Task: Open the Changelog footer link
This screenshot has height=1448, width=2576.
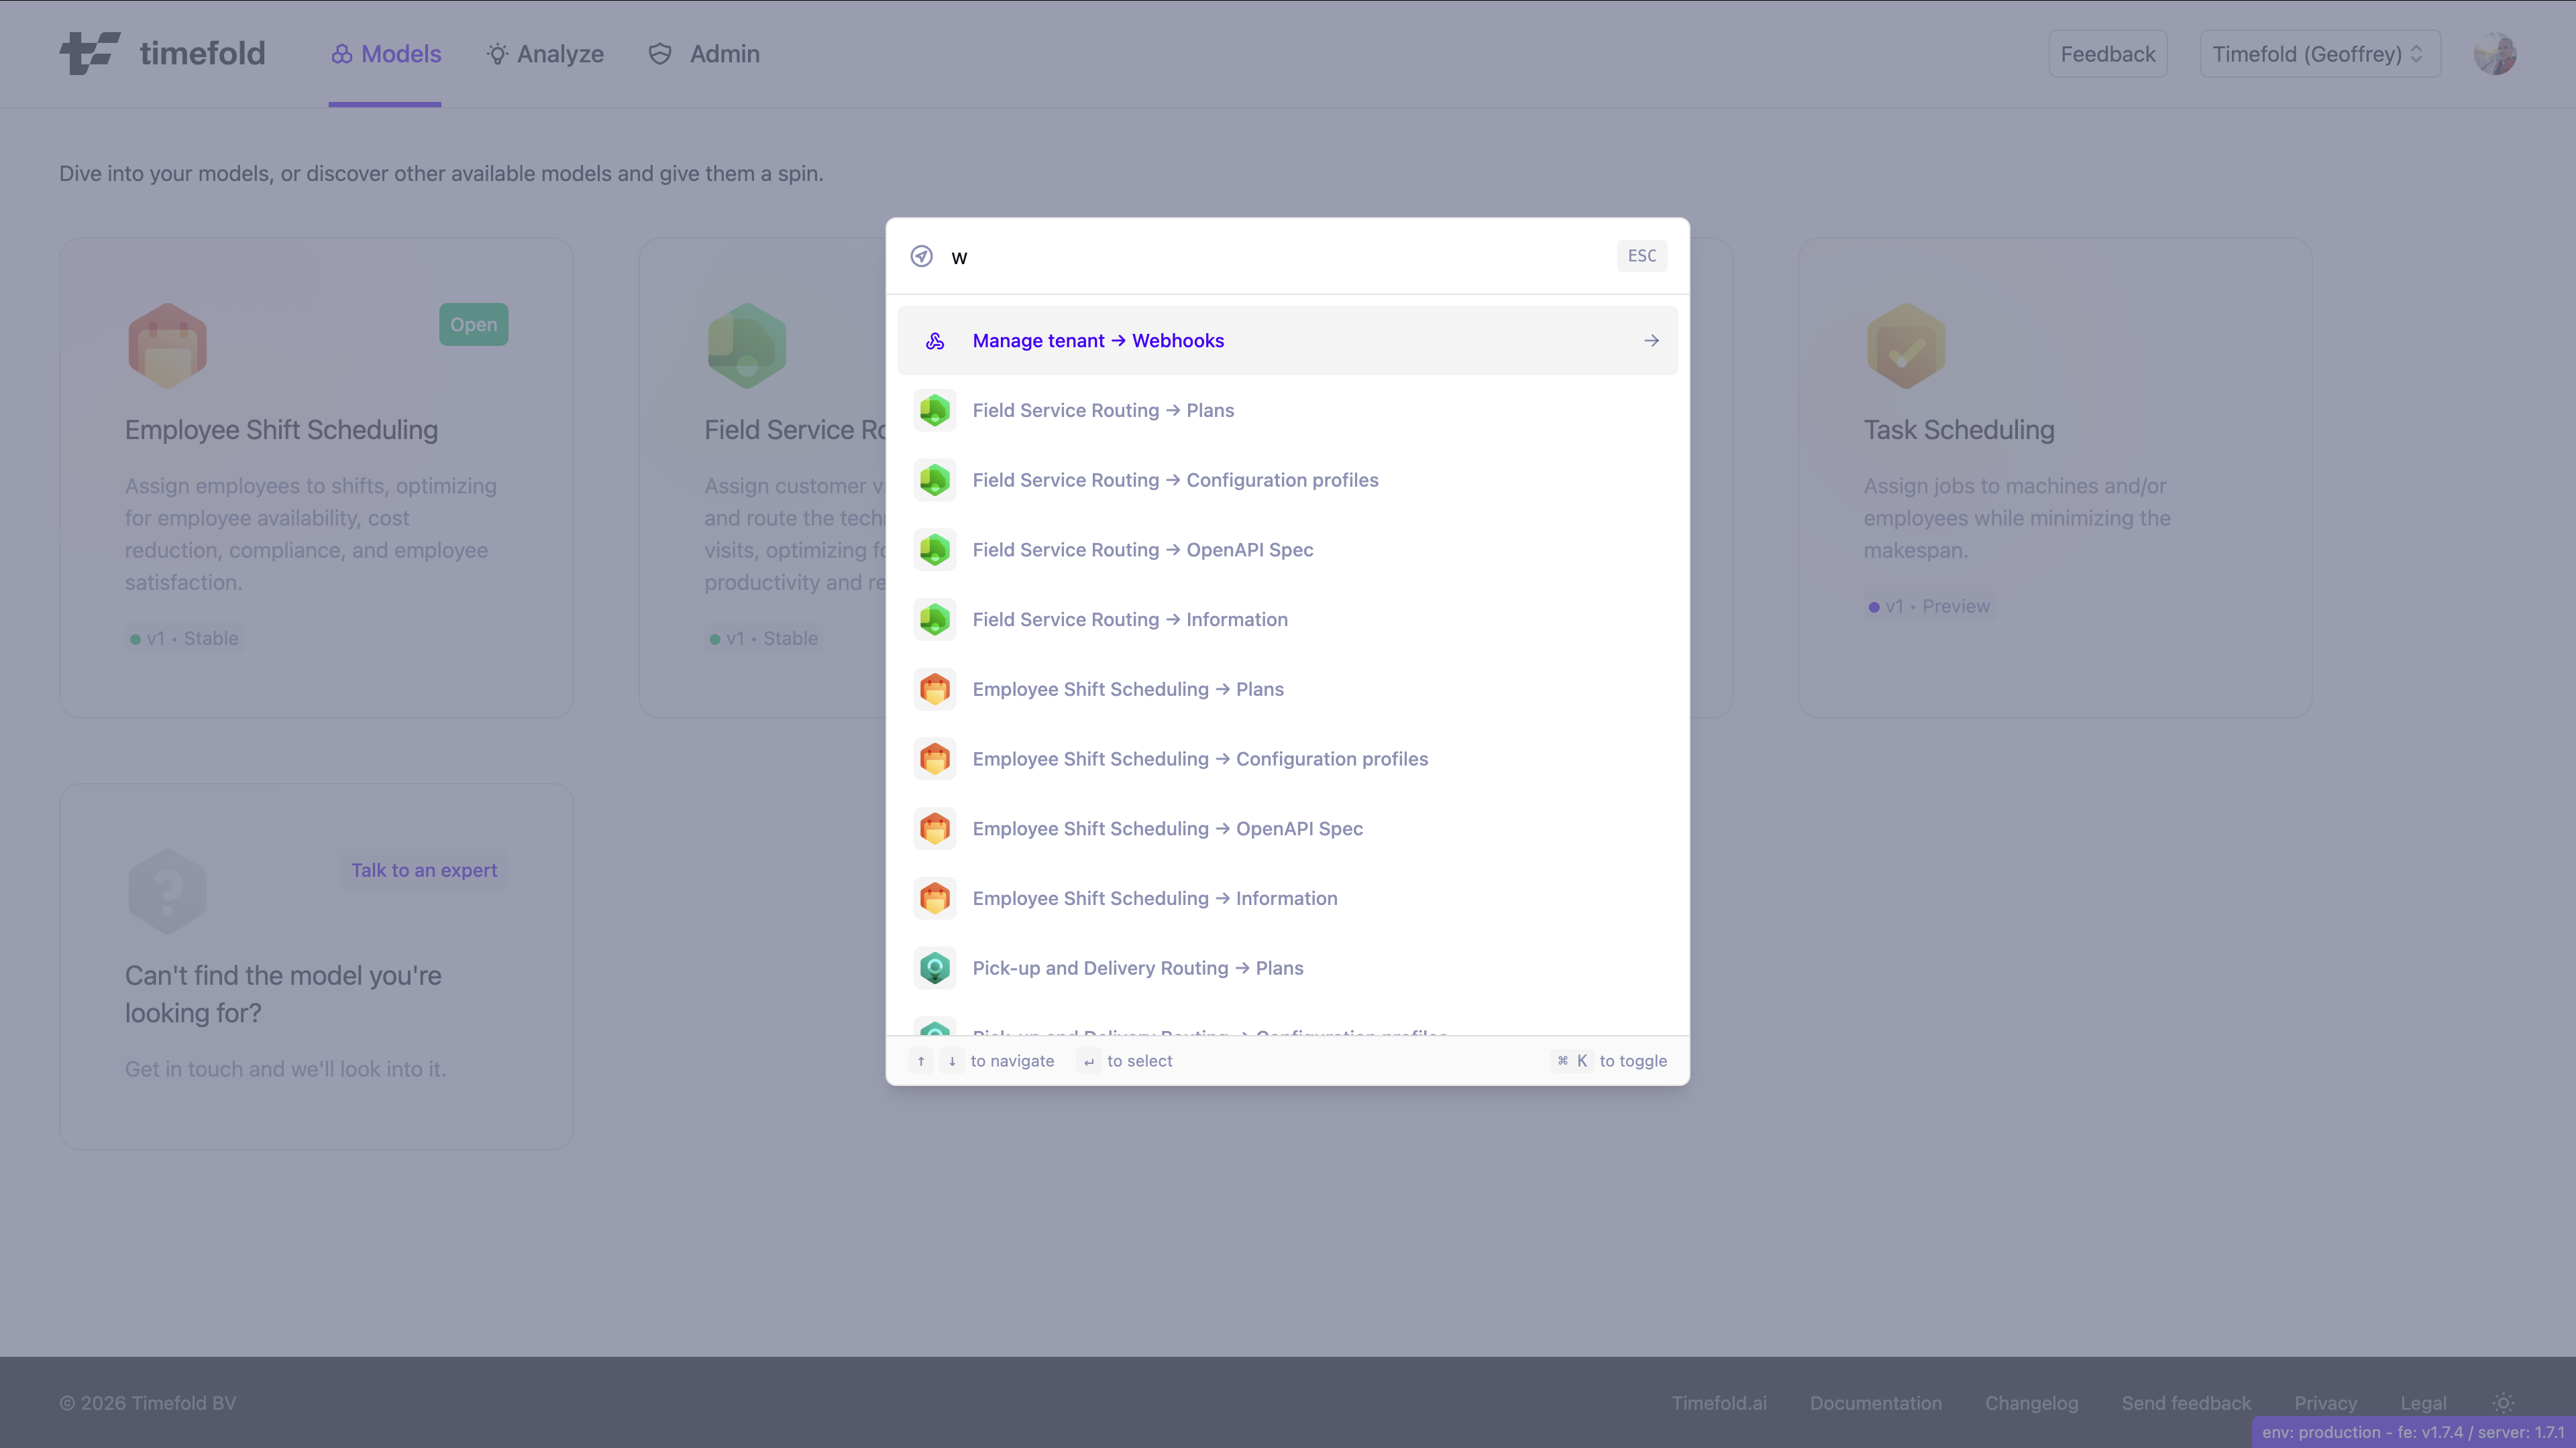Action: coord(2032,1403)
